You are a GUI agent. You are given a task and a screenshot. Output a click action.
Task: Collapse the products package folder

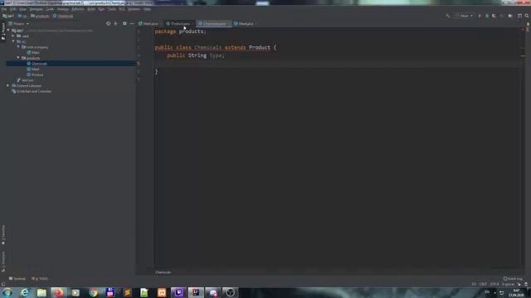click(x=18, y=58)
